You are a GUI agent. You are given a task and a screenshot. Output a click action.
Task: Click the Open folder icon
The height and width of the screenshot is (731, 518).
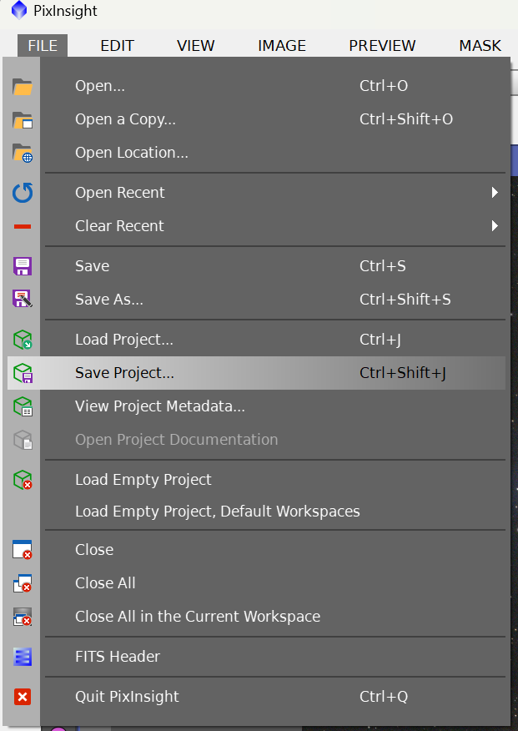tap(23, 86)
